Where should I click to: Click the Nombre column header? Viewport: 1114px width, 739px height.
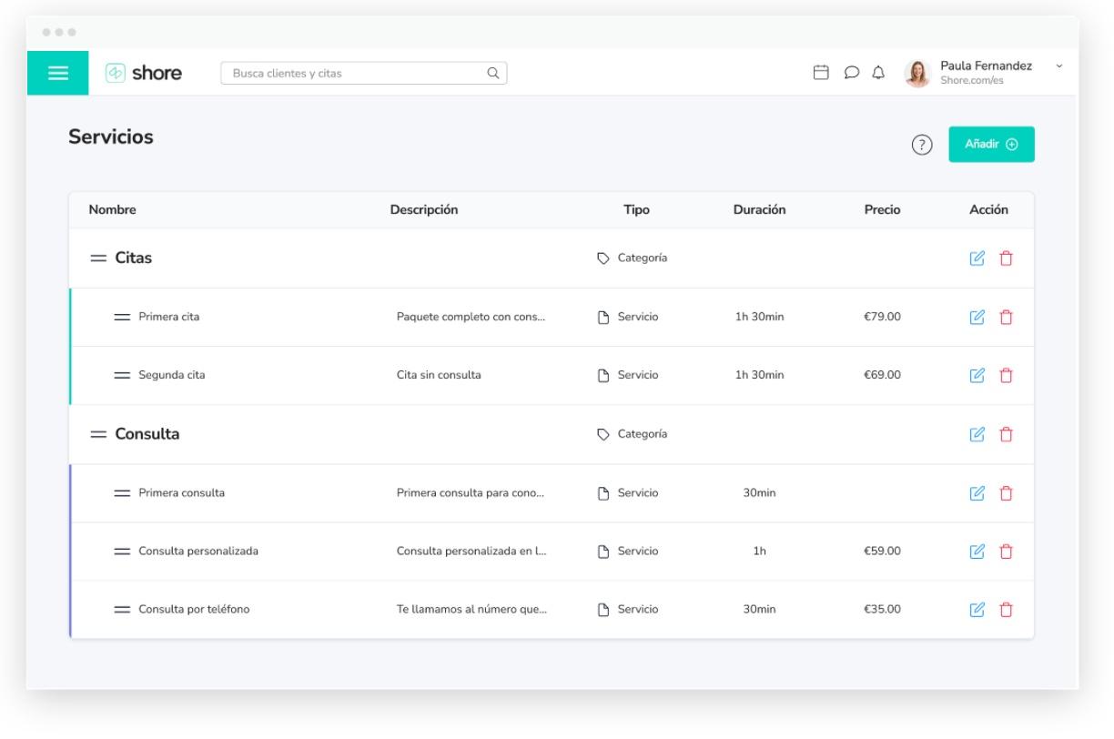click(112, 210)
